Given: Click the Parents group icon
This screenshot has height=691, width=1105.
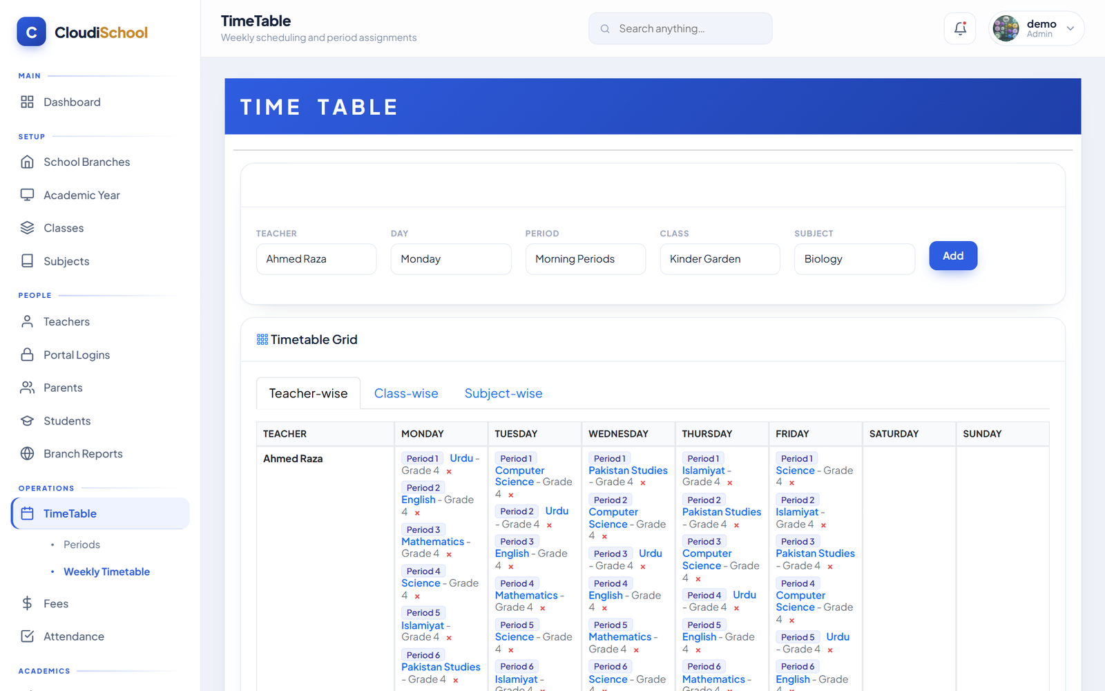Looking at the screenshot, I should (27, 388).
